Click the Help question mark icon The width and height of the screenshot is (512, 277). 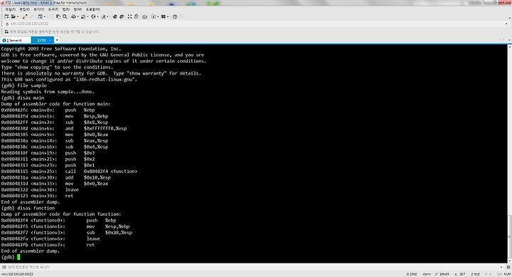[x=175, y=16]
